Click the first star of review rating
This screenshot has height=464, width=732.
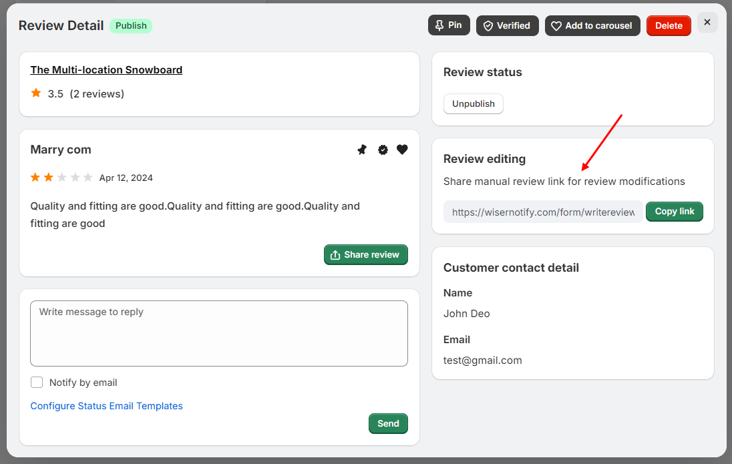click(35, 178)
